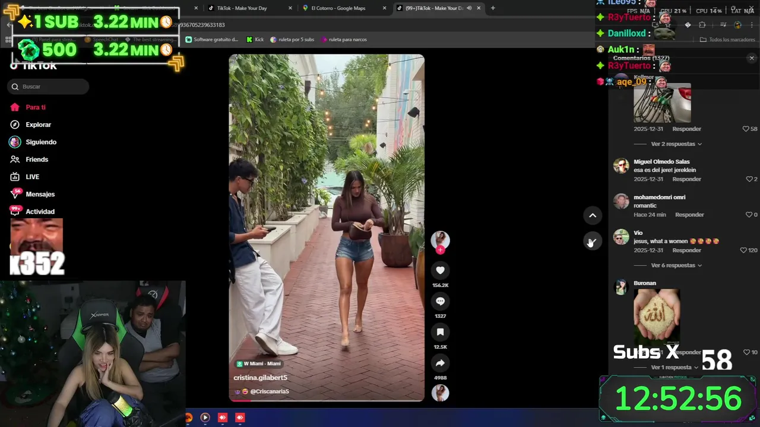
Task: Open Buronan's profile avatar
Action: (621, 287)
